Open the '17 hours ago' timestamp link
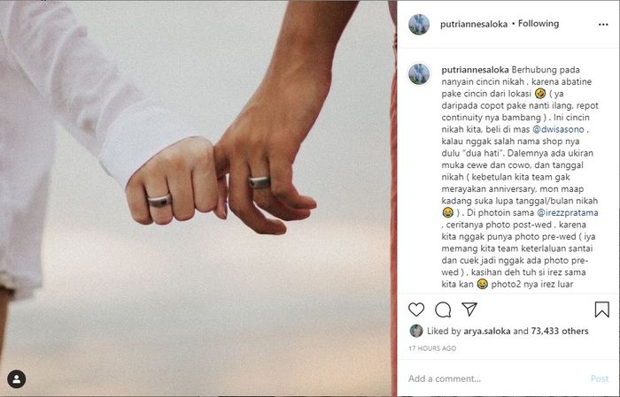This screenshot has height=397, width=620. tap(432, 348)
